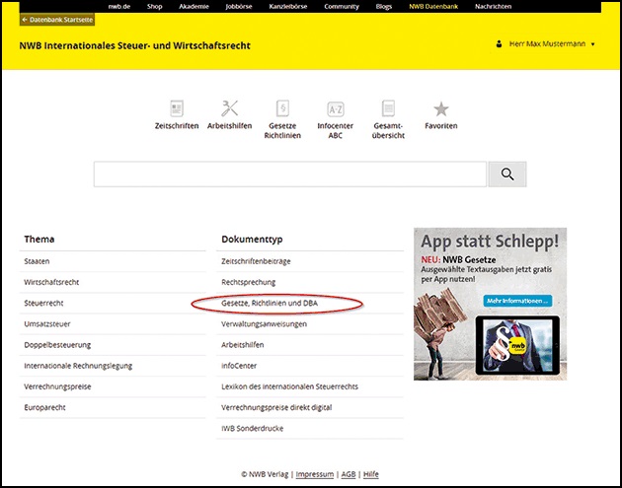622x488 pixels.
Task: Open the Zeitschriften icon
Action: tap(177, 109)
